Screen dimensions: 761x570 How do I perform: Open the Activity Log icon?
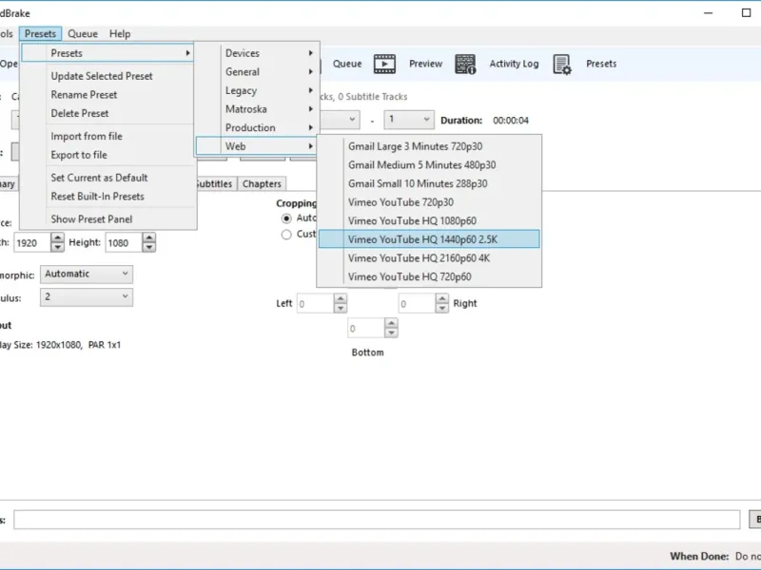click(465, 64)
